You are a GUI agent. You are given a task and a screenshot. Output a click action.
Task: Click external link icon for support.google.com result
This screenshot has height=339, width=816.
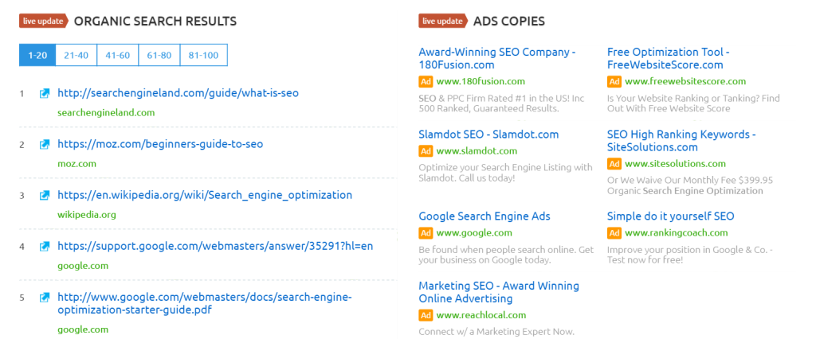[x=45, y=247]
